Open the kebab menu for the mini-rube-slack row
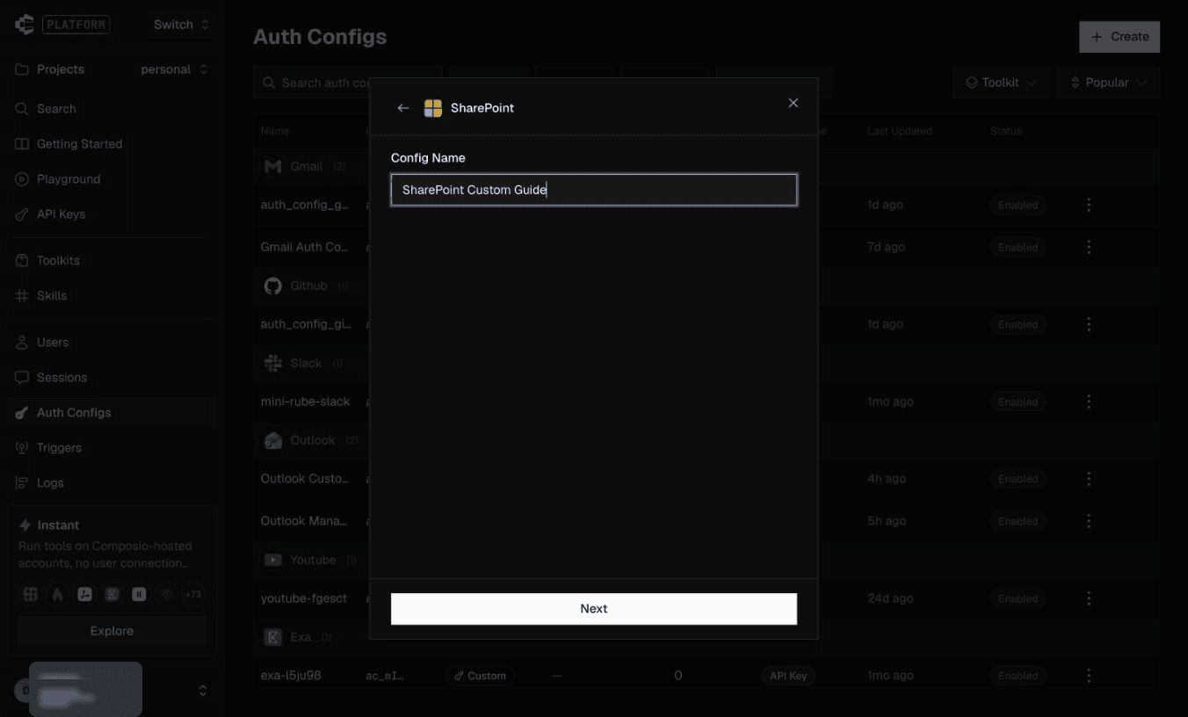Viewport: 1188px width, 717px height. point(1089,402)
